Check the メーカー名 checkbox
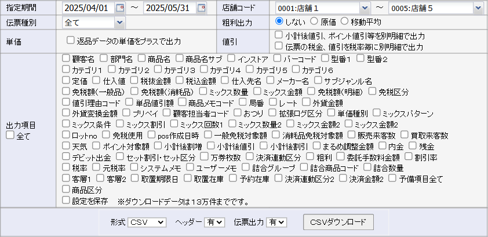The image size is (488, 237). 271,80
